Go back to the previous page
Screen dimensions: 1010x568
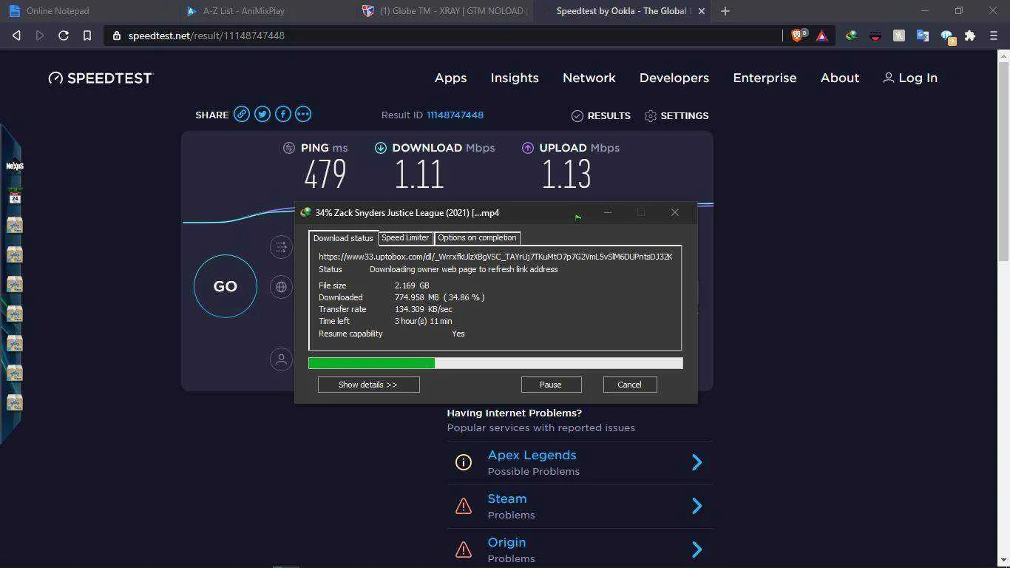pyautogui.click(x=16, y=35)
